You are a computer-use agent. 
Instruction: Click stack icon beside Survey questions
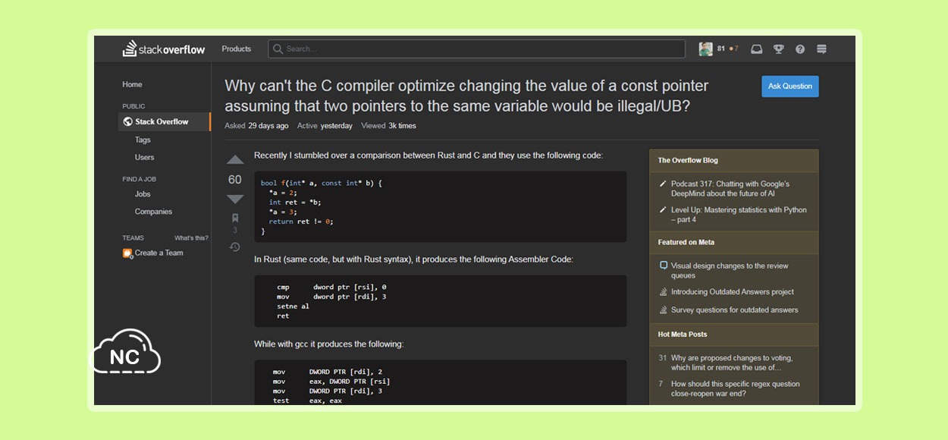664,310
